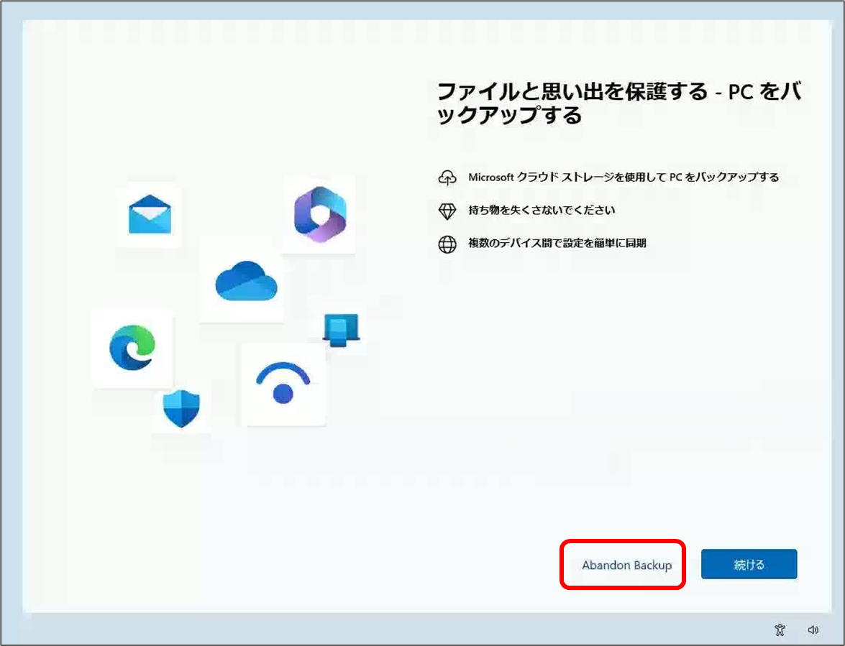
Task: Click the text 持ち物を失くさないでください
Action: click(542, 210)
